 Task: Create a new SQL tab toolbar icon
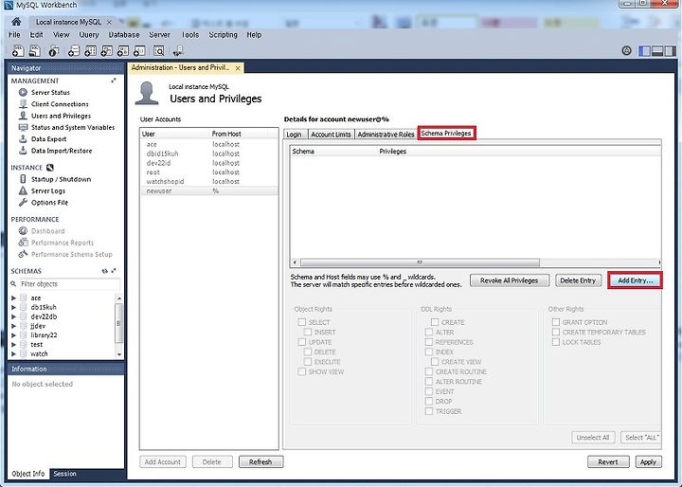(x=18, y=51)
